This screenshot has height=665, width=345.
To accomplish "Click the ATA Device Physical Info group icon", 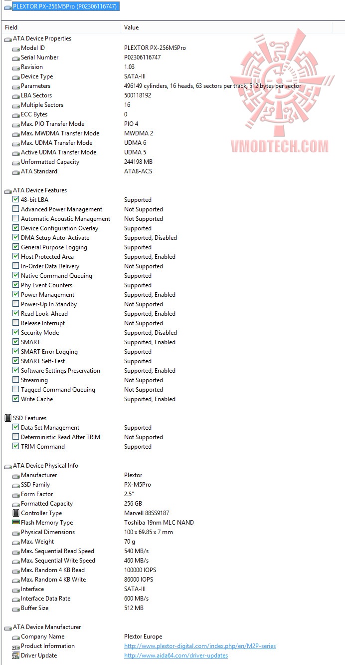I will 8,466.
